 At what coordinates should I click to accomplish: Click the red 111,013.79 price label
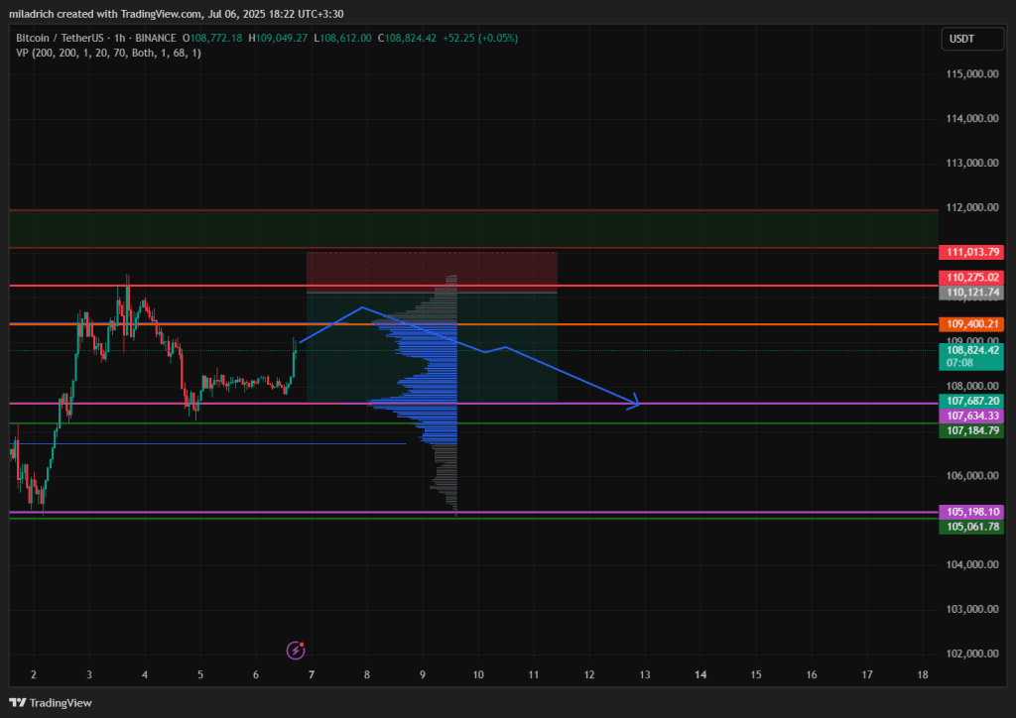click(x=970, y=253)
